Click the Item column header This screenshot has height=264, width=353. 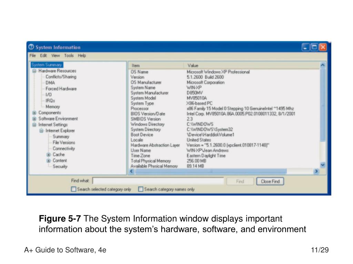click(x=156, y=66)
